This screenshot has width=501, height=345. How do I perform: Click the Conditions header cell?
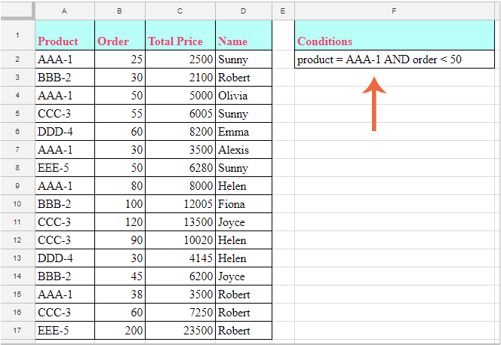click(395, 41)
